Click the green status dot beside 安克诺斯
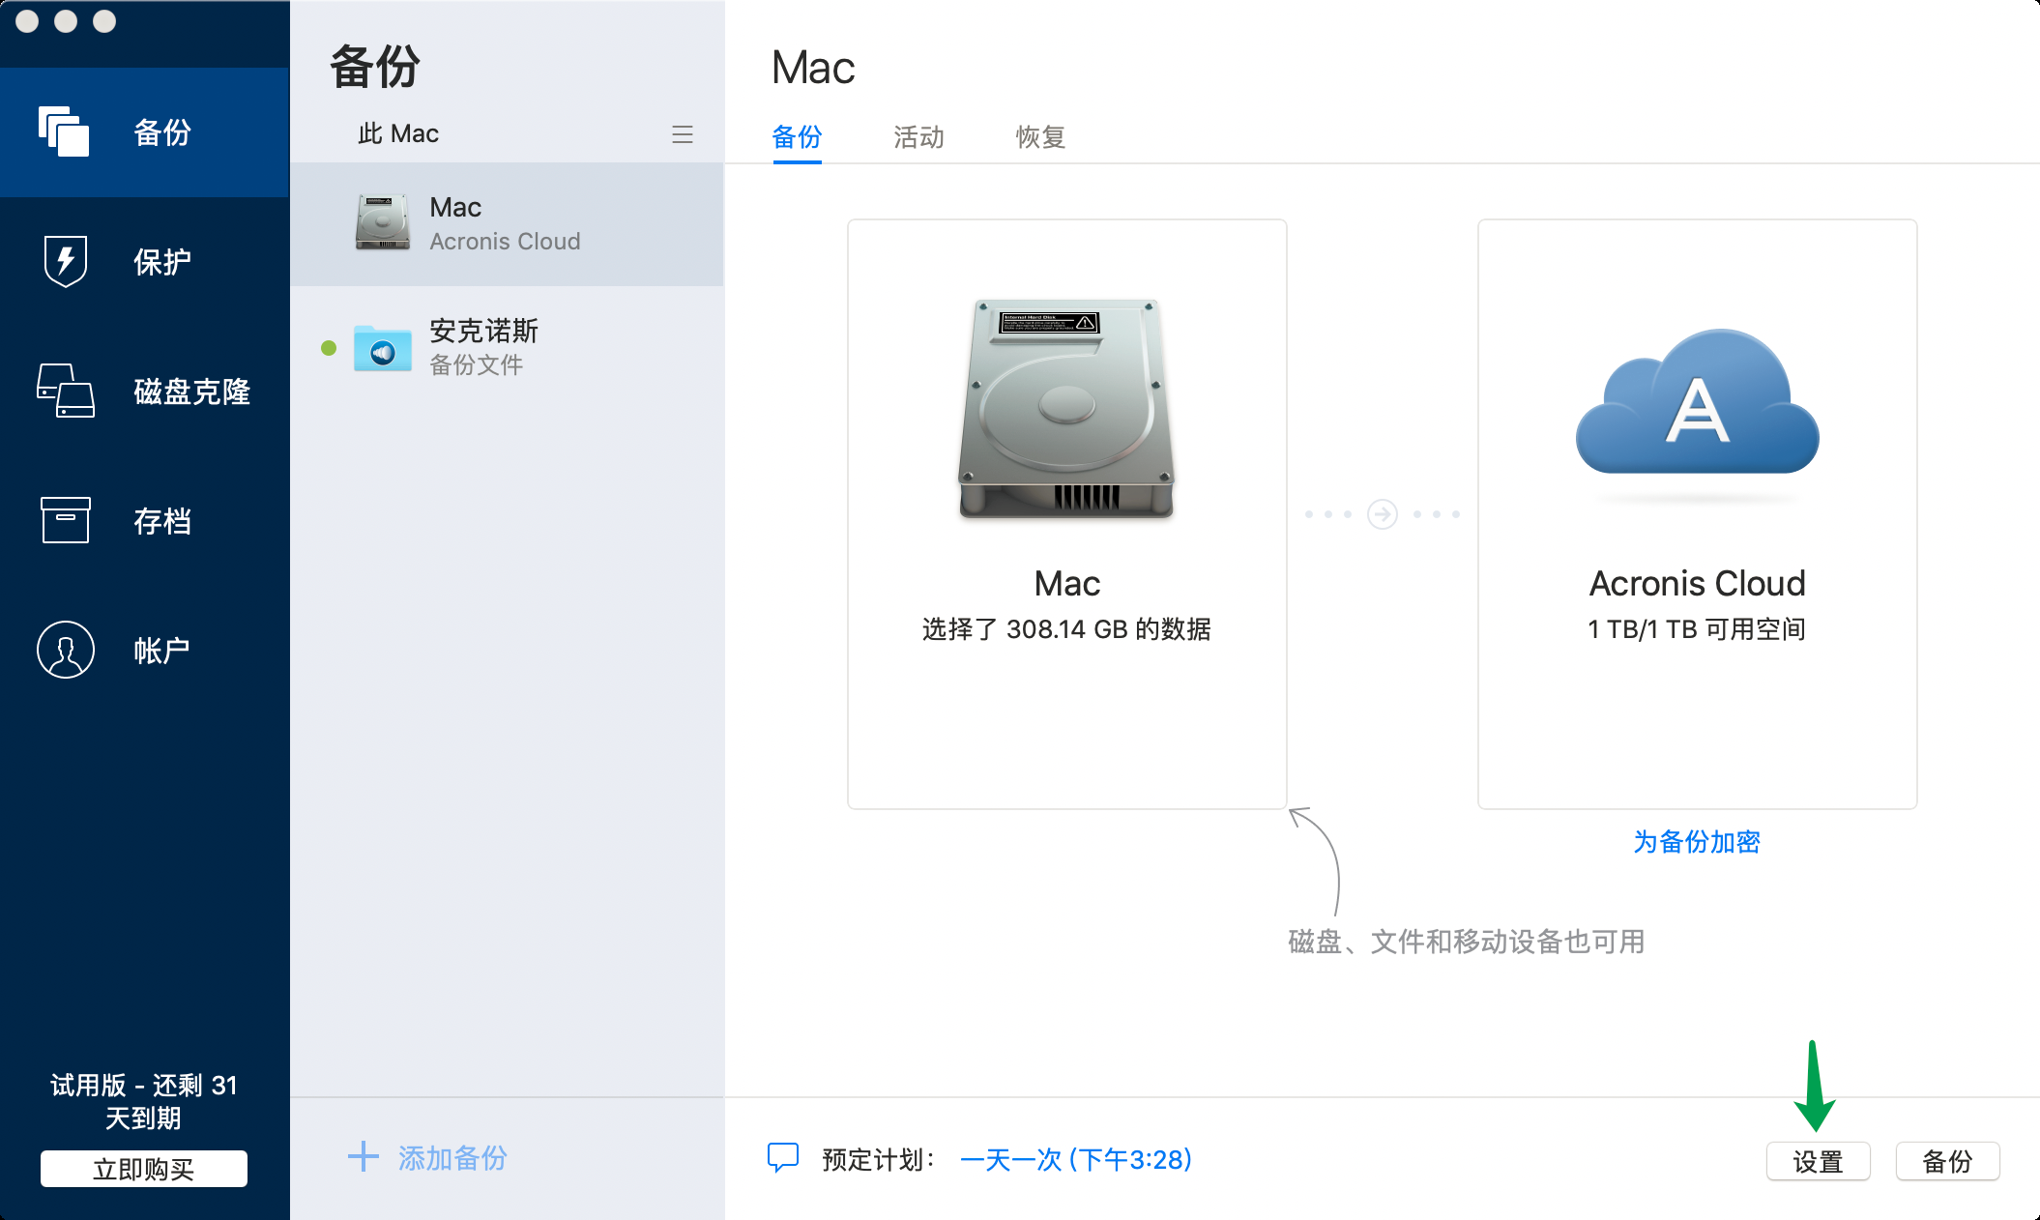Screen dimensions: 2040x1220 click(x=329, y=348)
